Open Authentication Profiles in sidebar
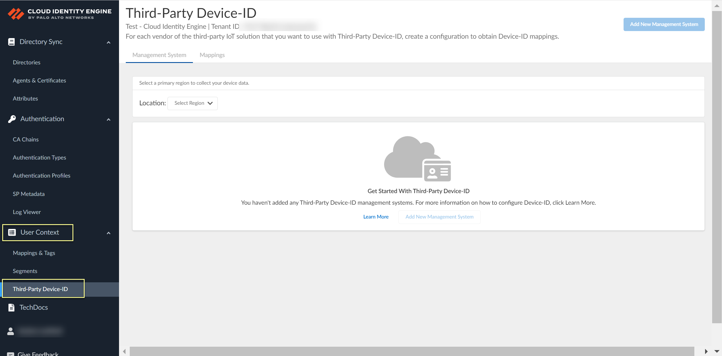 click(x=41, y=176)
